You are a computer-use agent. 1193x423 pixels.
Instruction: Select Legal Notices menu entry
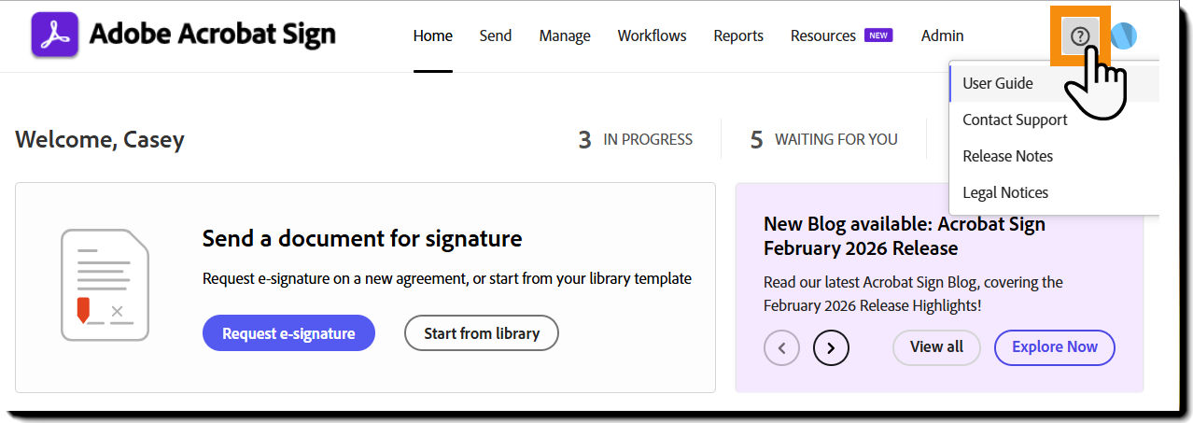point(1005,192)
